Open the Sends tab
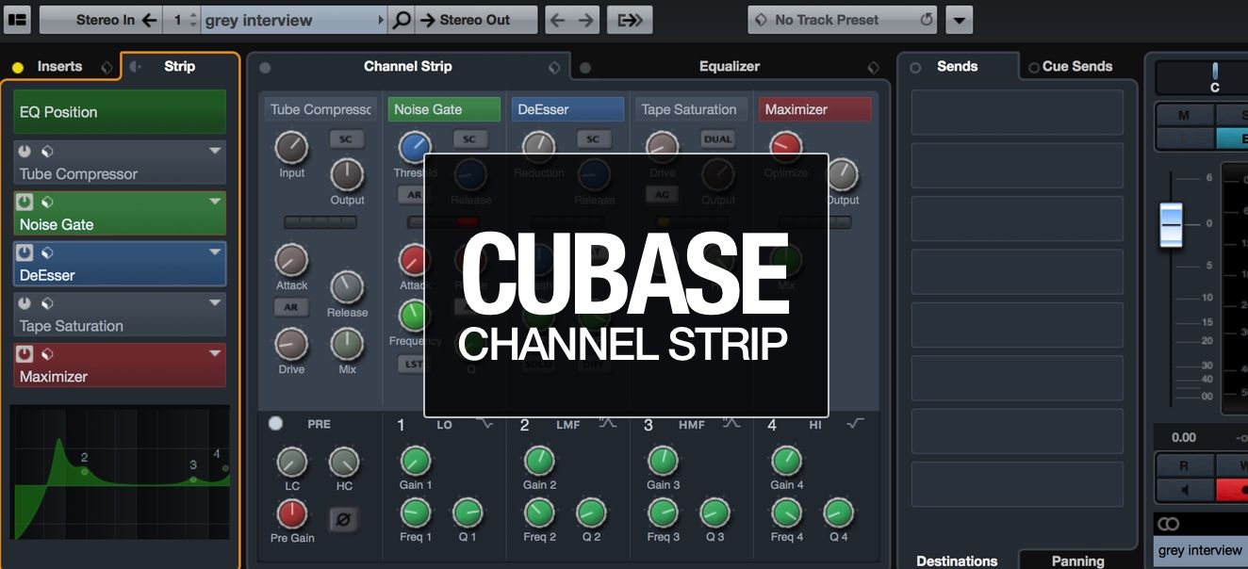Screen dimensions: 1248x569 [x=957, y=67]
